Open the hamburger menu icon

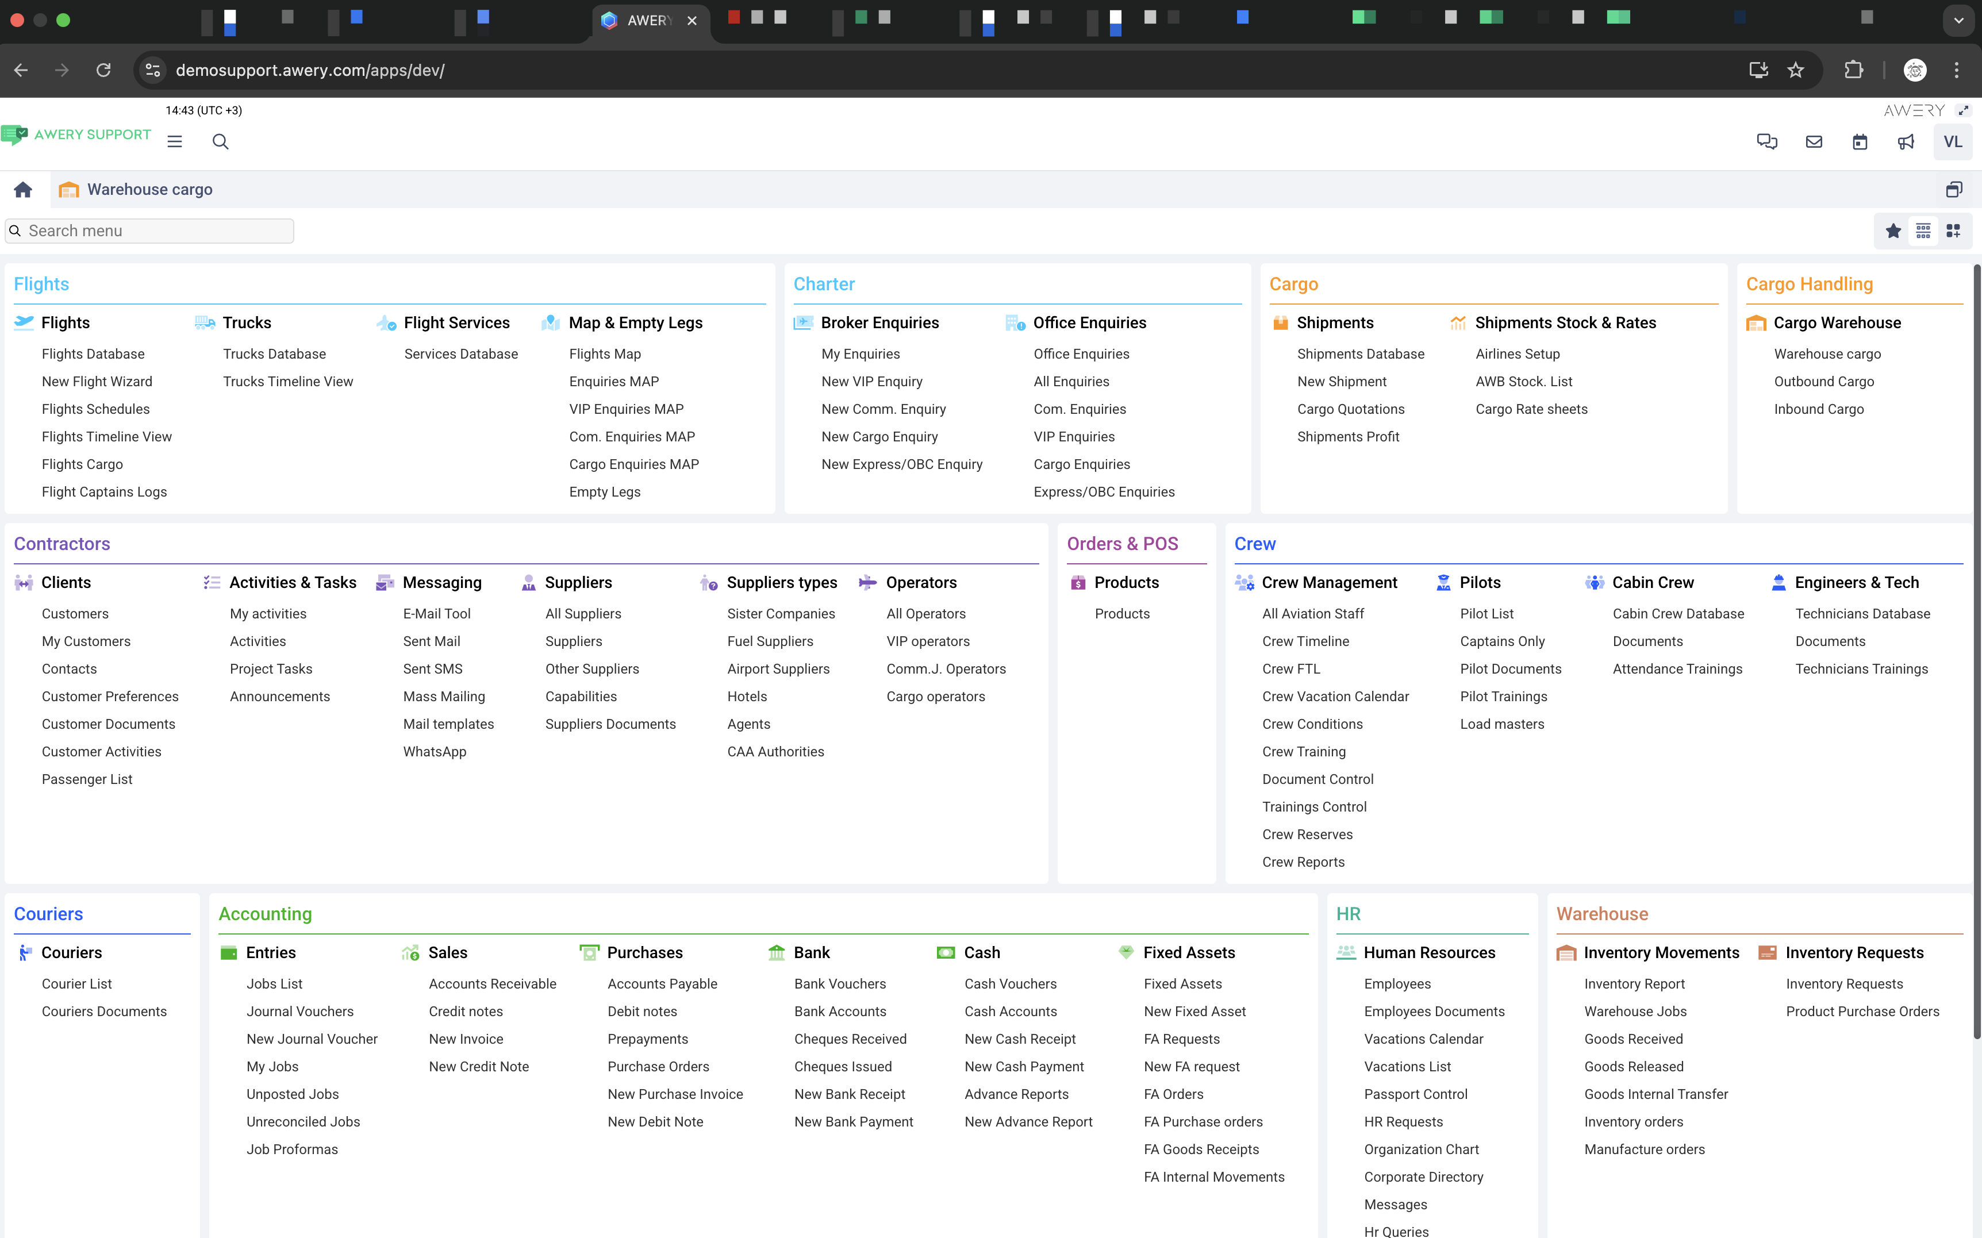[x=174, y=141]
